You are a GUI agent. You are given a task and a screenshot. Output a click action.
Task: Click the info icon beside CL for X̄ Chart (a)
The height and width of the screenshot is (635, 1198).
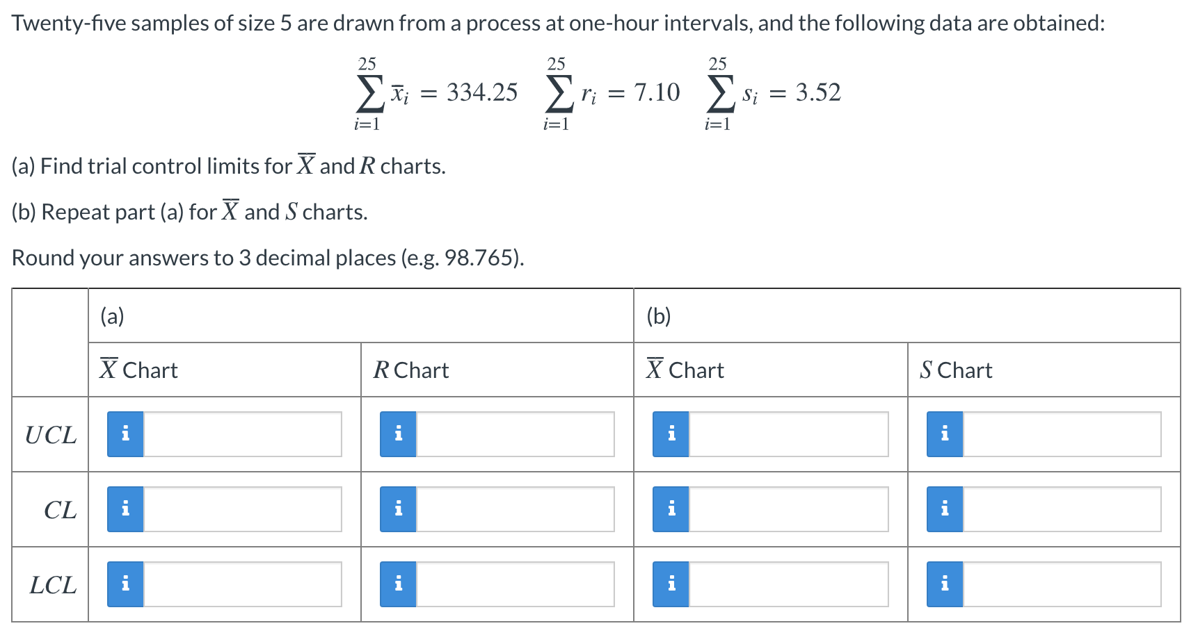click(126, 509)
